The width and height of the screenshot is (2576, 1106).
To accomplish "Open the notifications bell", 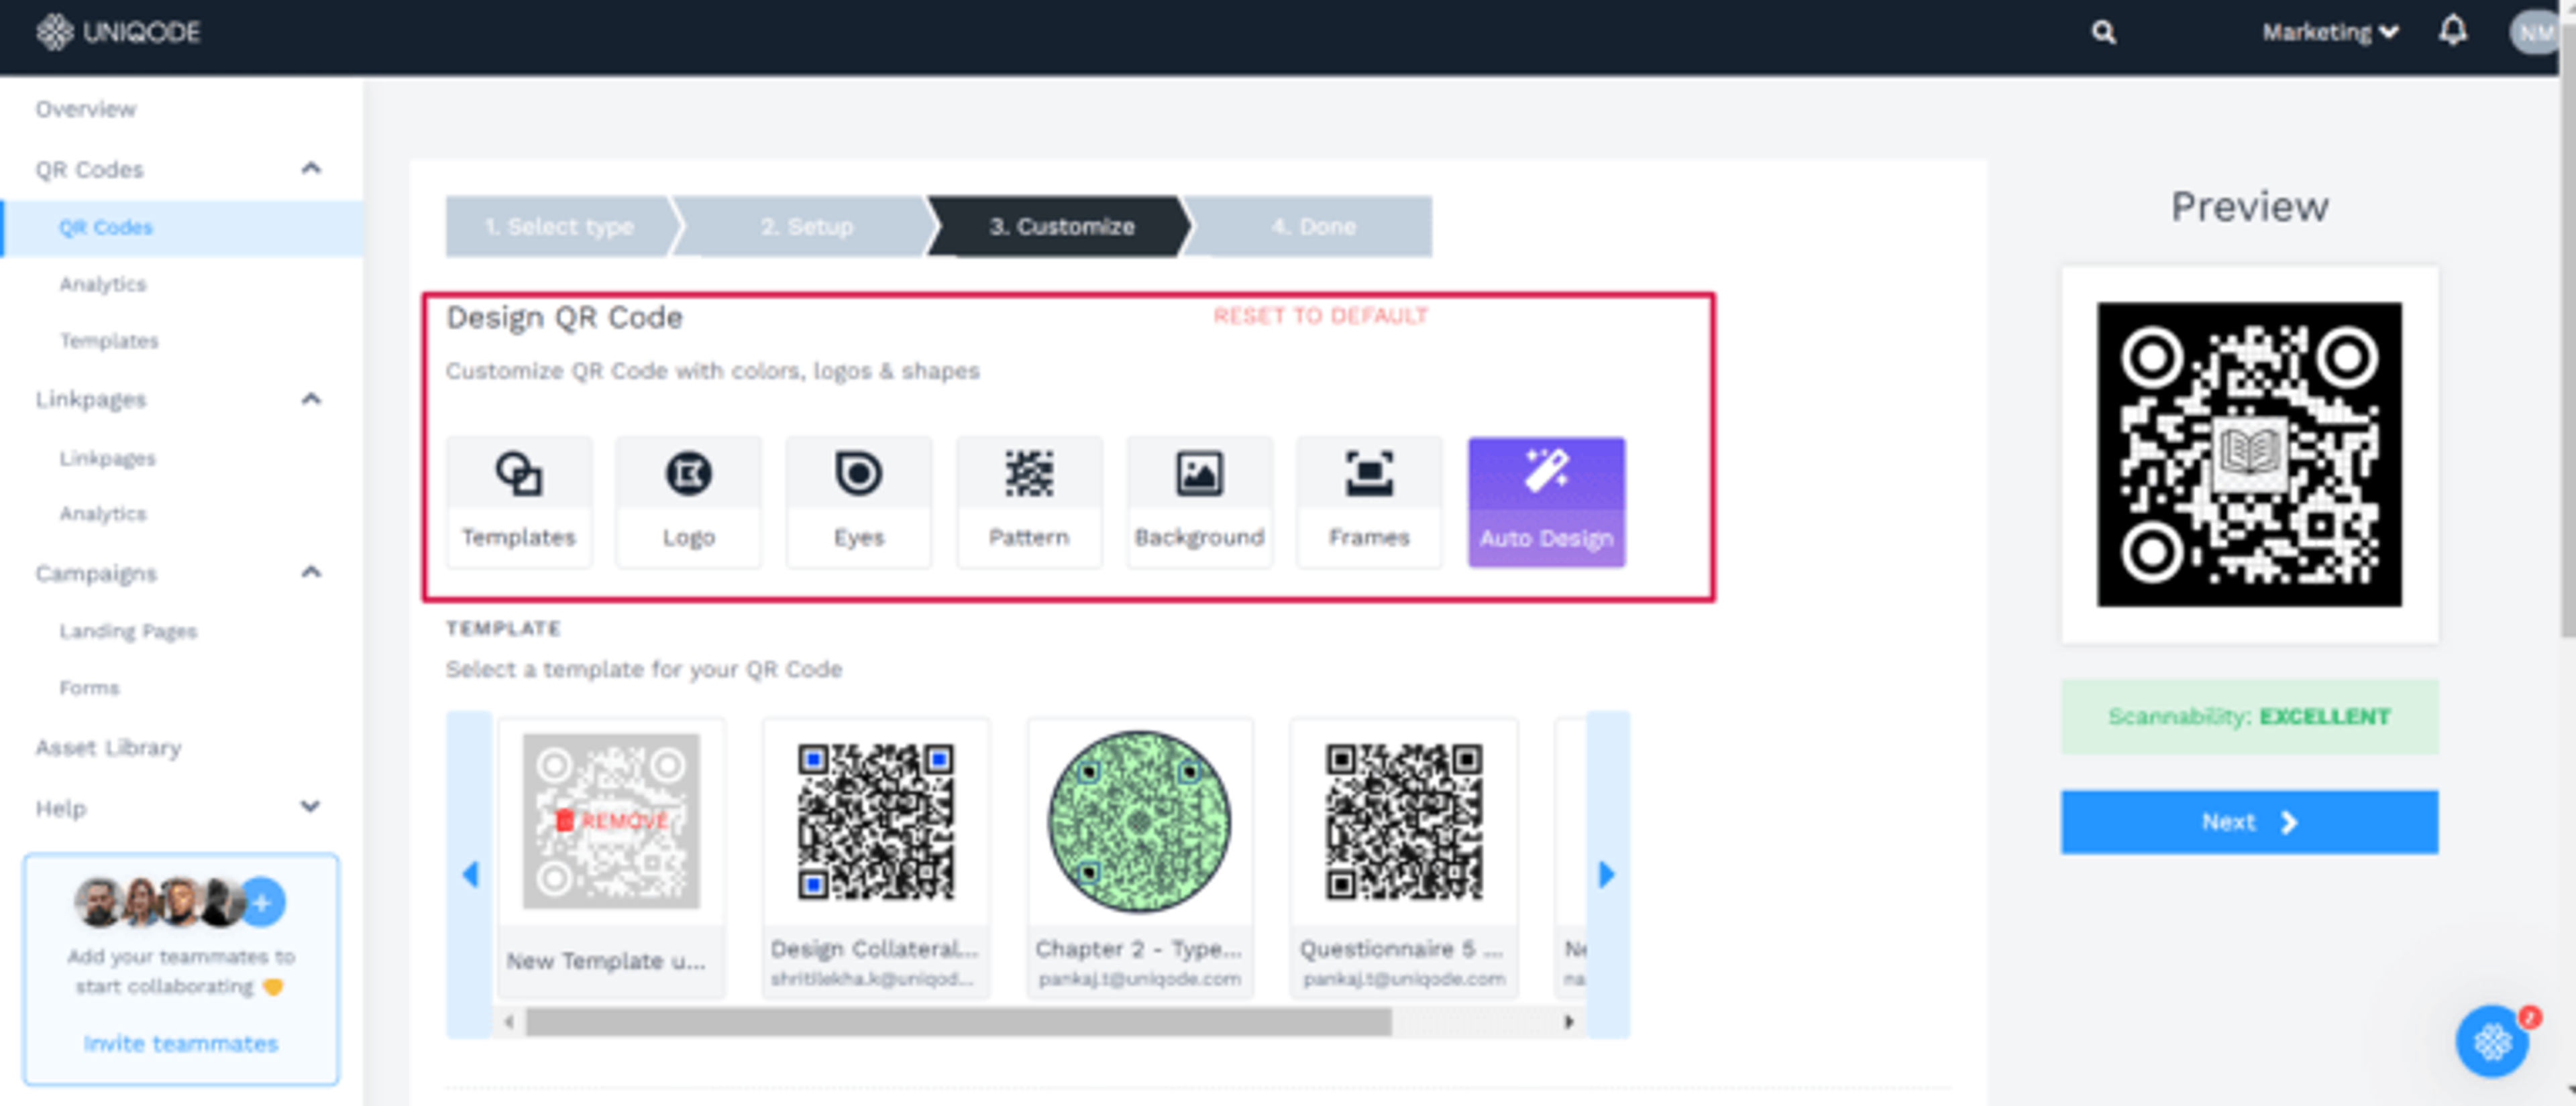I will pyautogui.click(x=2452, y=32).
